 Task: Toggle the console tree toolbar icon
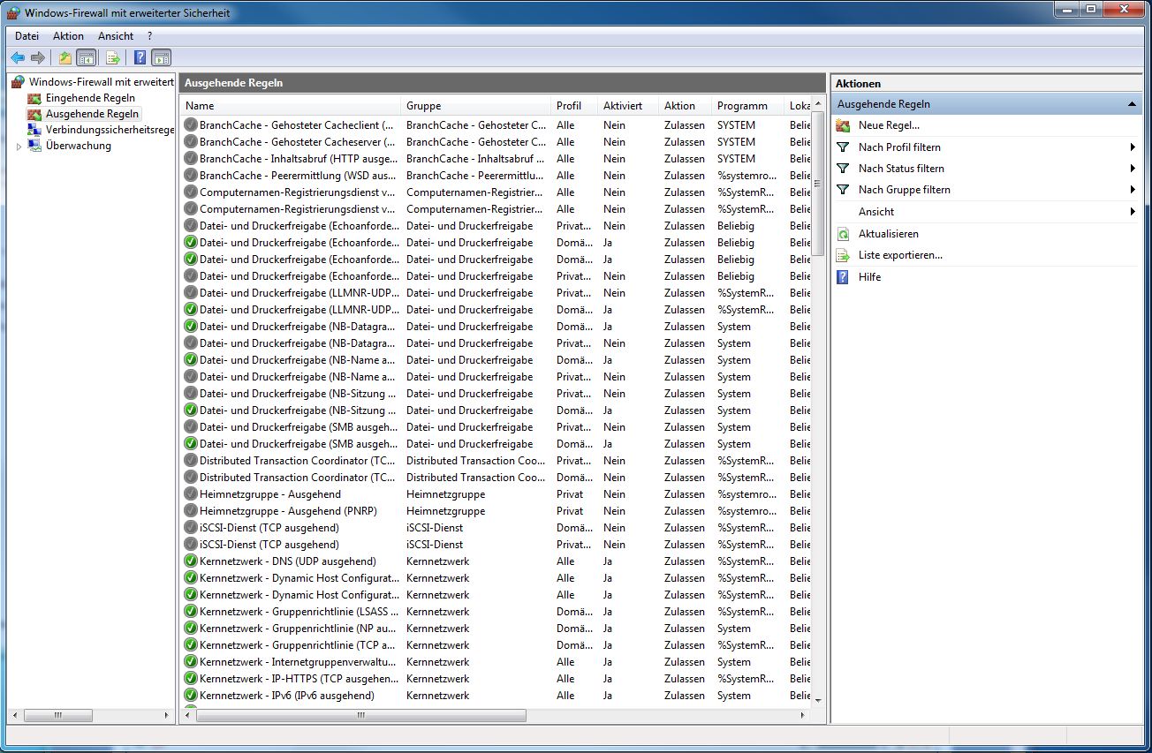(x=86, y=58)
